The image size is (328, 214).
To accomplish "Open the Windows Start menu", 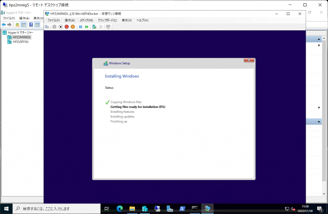I will pos(6,209).
